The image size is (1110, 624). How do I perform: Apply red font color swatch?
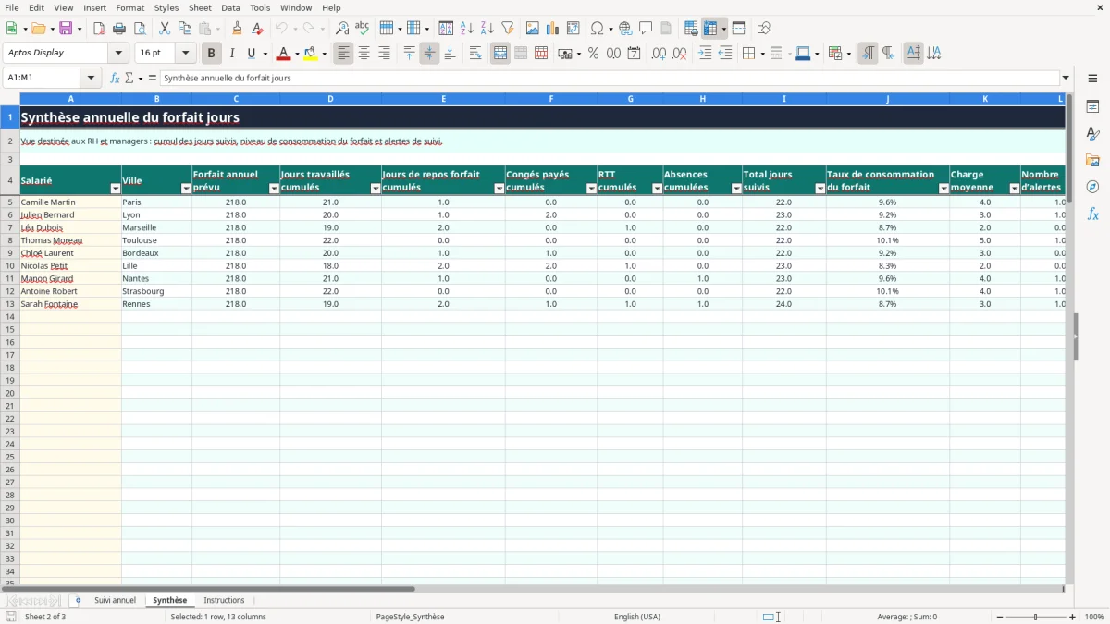(x=284, y=54)
